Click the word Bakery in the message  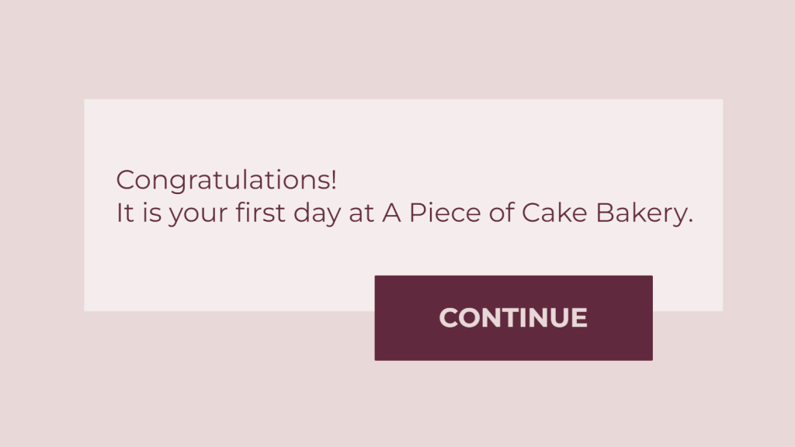[642, 213]
